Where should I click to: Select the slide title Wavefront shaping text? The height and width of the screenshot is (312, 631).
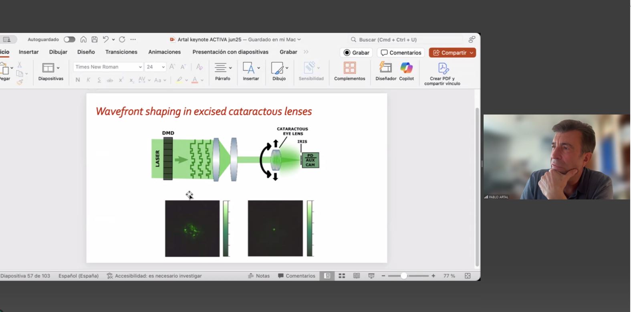point(204,111)
